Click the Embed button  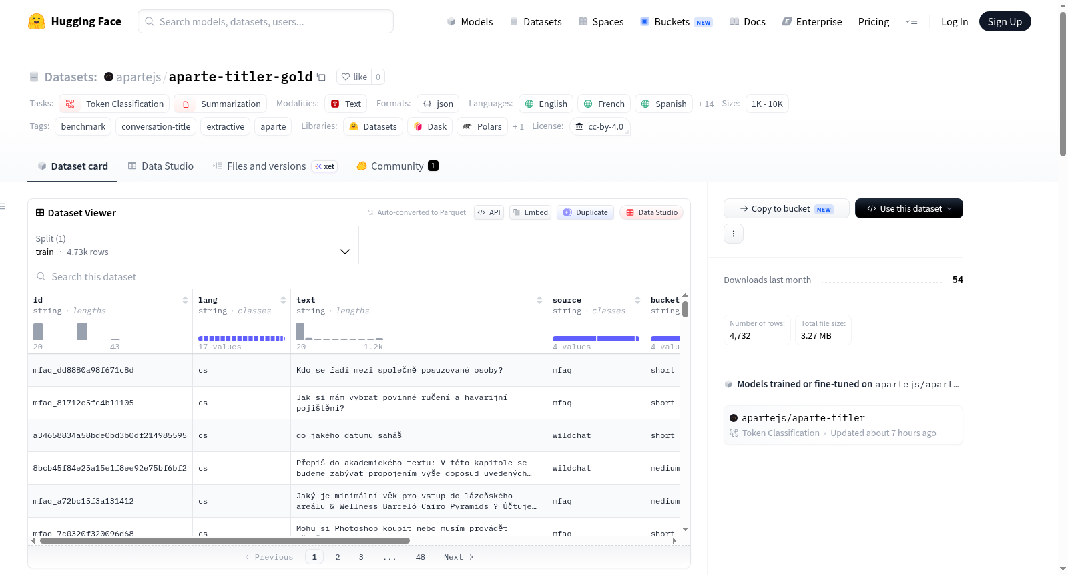click(x=530, y=212)
